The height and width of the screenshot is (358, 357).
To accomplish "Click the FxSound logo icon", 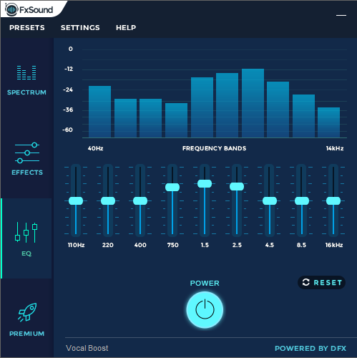I will [x=11, y=10].
